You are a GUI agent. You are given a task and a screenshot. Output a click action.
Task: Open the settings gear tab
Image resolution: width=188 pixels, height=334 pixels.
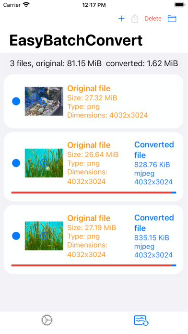(x=47, y=320)
